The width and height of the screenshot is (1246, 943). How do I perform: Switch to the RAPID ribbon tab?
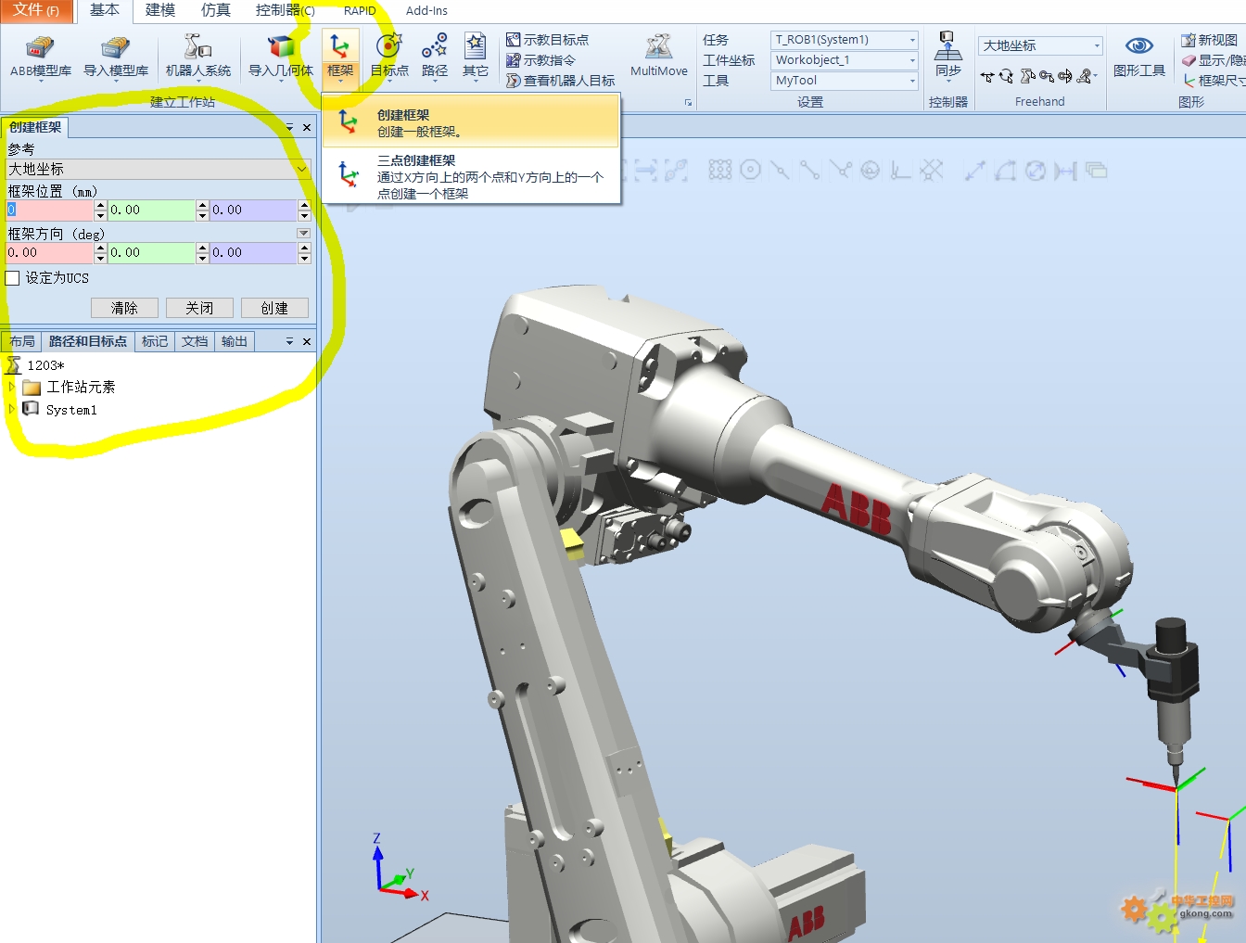pyautogui.click(x=360, y=10)
